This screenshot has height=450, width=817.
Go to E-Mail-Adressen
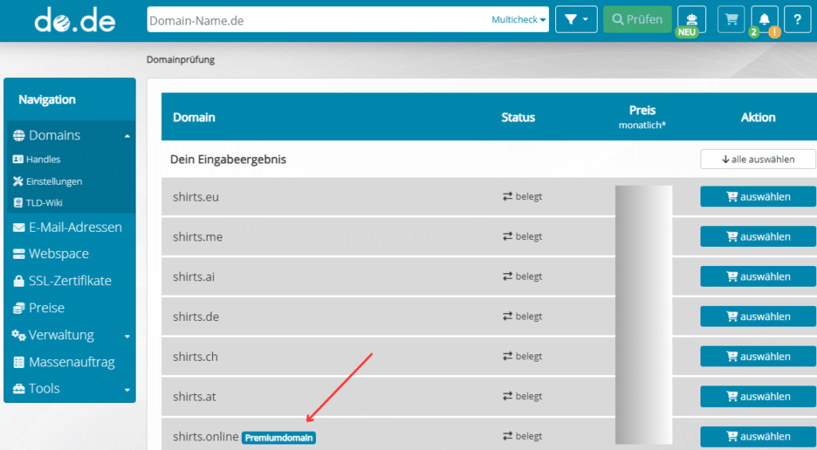click(x=75, y=227)
